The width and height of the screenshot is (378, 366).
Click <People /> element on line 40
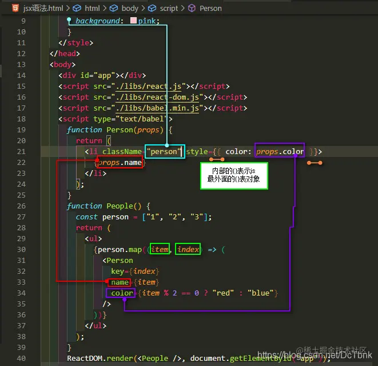click(x=159, y=359)
